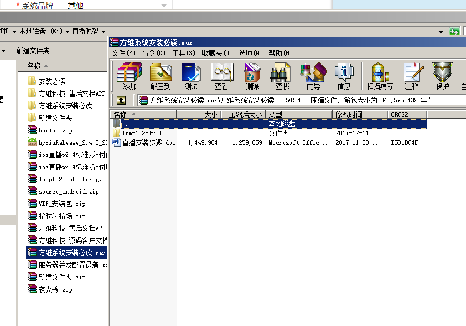Click the Protect (保护) shield icon

click(442, 76)
